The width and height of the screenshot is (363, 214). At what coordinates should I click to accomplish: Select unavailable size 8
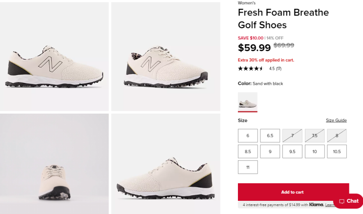[x=337, y=136]
